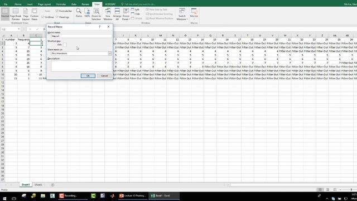Select Page Break Preview in status bar
This screenshot has width=357, height=201.
tap(335, 190)
